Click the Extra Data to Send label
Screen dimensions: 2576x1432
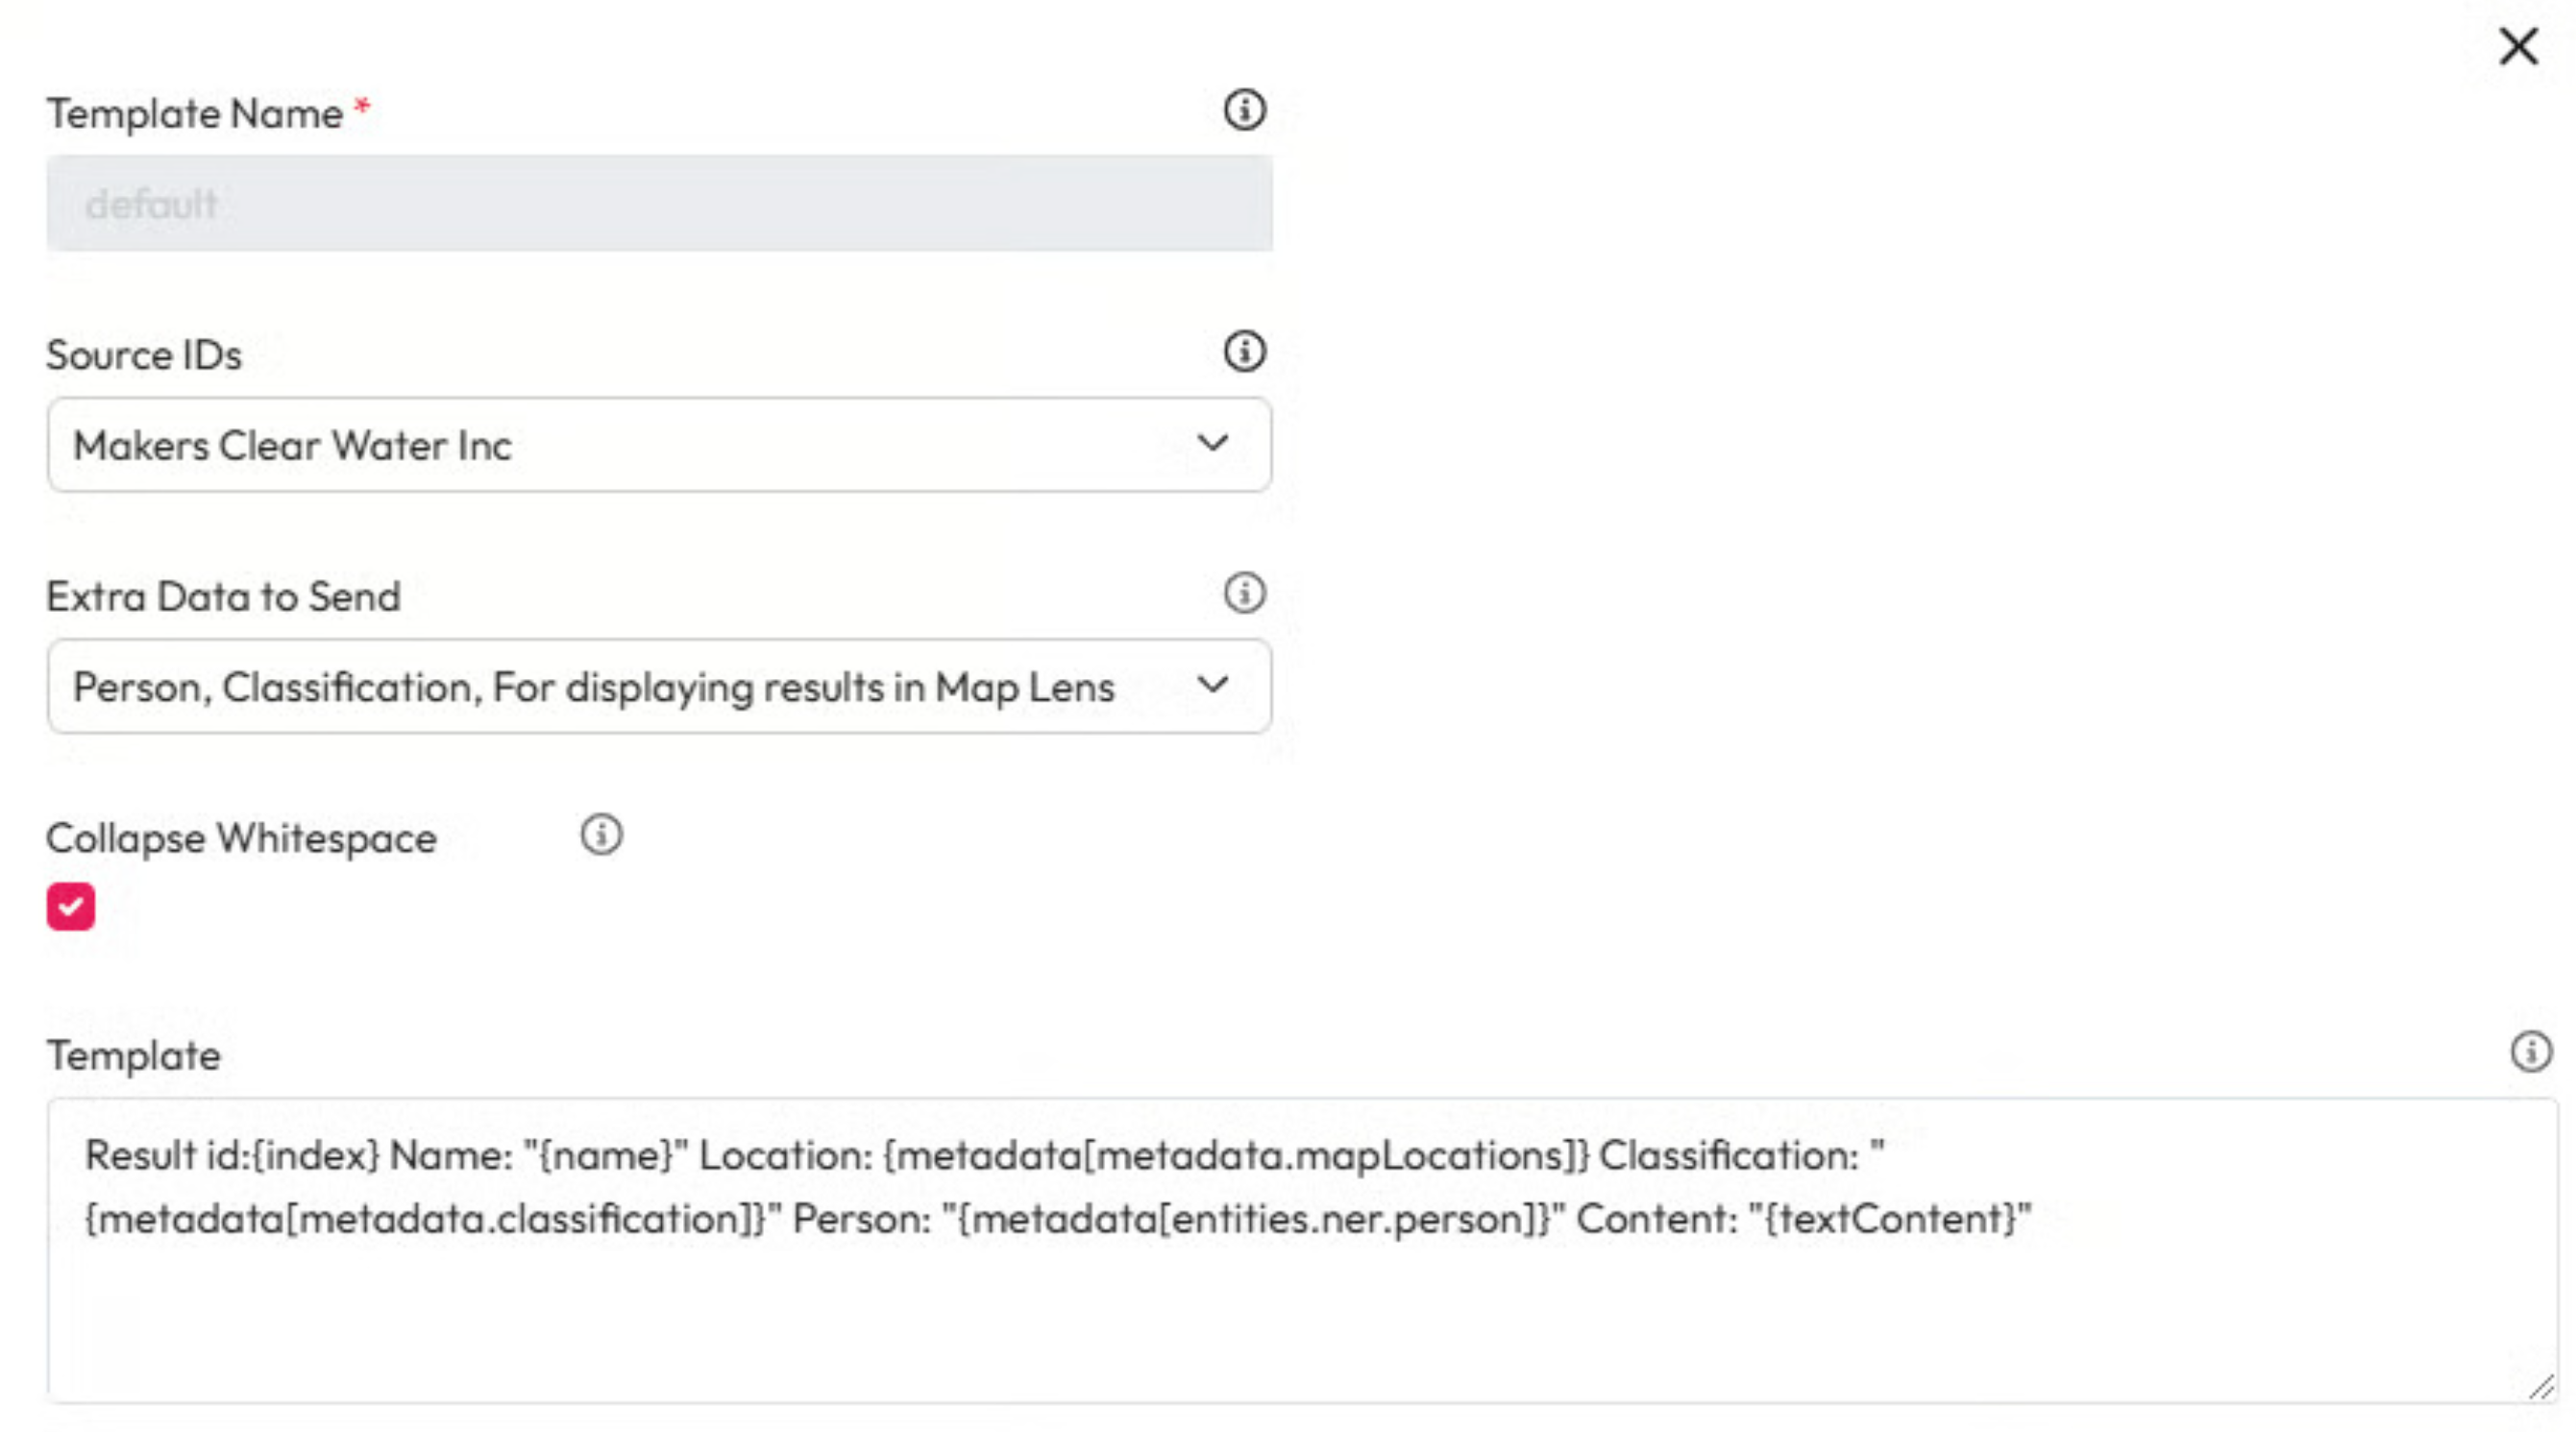point(223,596)
